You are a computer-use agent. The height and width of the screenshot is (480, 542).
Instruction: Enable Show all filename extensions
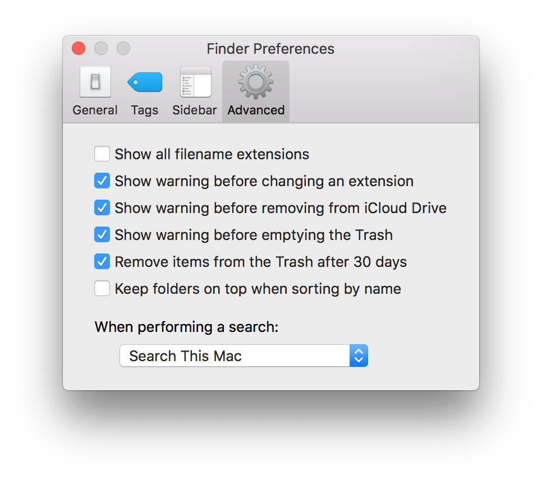(x=102, y=154)
